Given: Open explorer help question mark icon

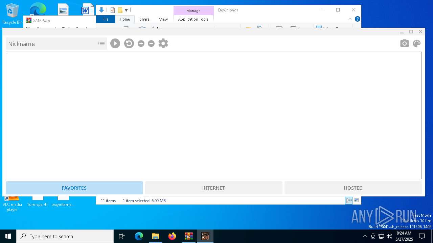Looking at the screenshot, I should (x=357, y=19).
